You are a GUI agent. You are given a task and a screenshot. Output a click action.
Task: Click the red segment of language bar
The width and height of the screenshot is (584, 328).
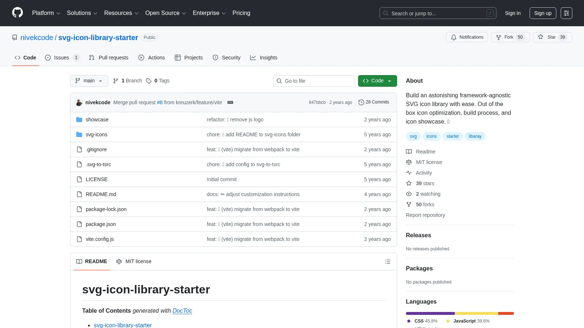(x=506, y=313)
